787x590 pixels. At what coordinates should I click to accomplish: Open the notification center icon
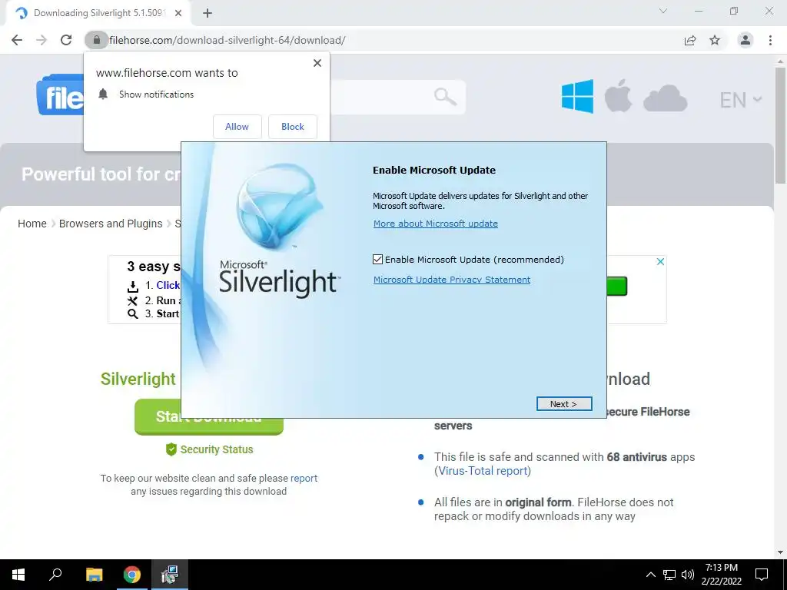(762, 575)
